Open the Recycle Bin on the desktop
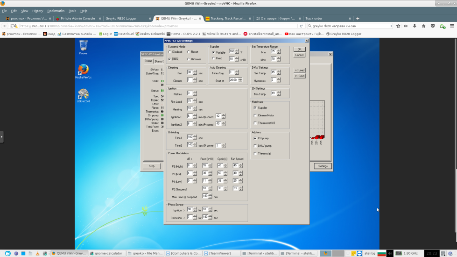 point(83,46)
